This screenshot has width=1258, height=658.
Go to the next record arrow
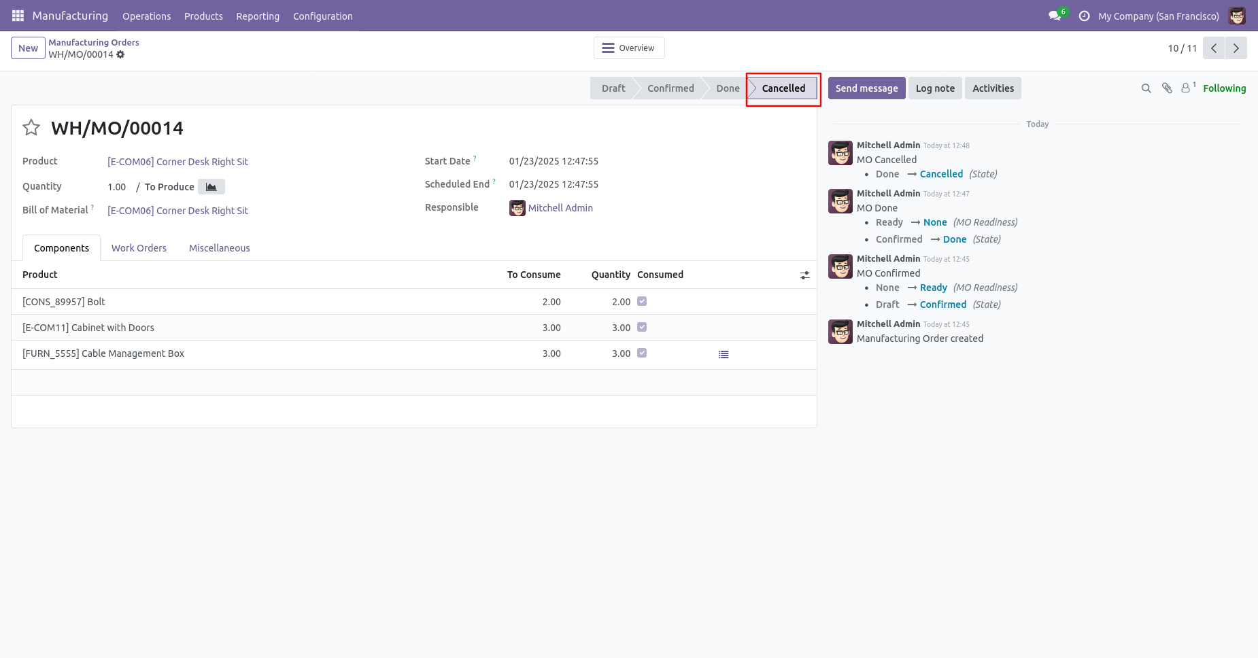click(1236, 48)
